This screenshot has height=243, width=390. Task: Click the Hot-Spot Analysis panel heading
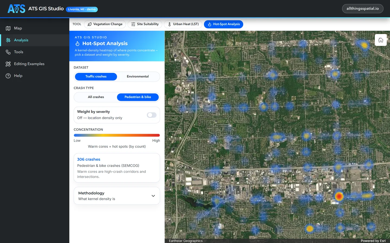tap(105, 43)
